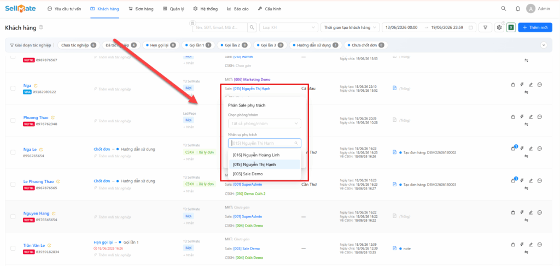Click the Admin avatar icon
The image size is (560, 266).
coord(530,9)
